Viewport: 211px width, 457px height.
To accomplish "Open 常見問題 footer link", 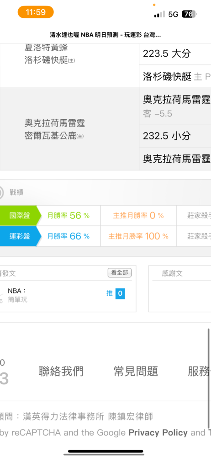I will tap(136, 371).
